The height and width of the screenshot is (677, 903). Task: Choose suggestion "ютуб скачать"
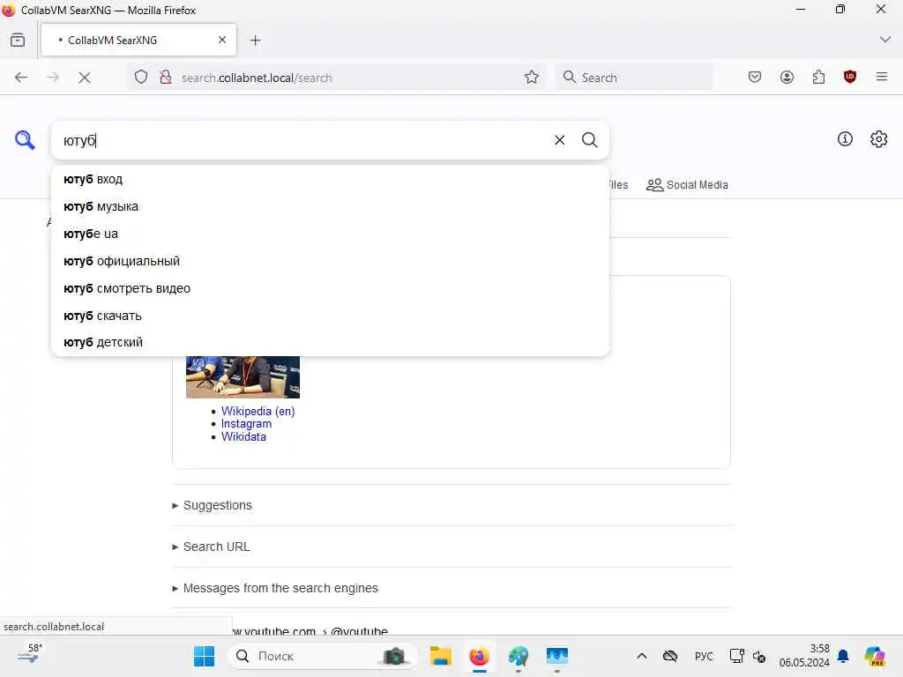point(330,316)
